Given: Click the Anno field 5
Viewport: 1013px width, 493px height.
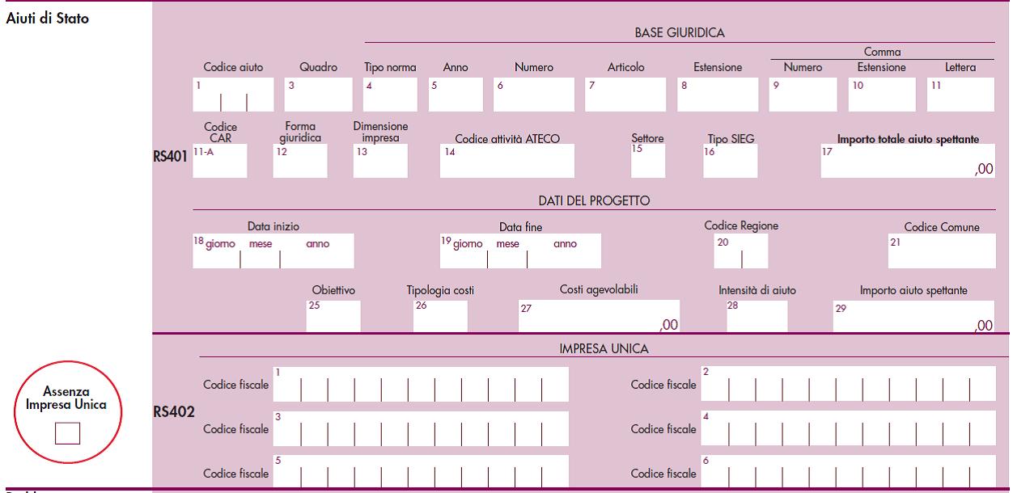Looking at the screenshot, I should pyautogui.click(x=456, y=95).
